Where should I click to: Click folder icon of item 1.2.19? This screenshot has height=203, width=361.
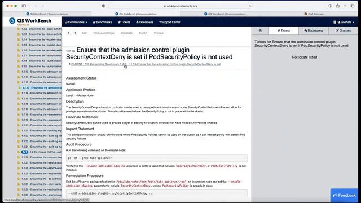(19, 120)
